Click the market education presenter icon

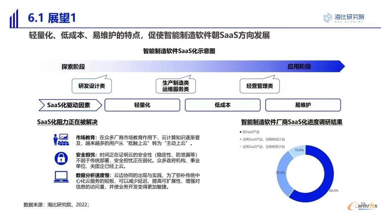coord(61,139)
